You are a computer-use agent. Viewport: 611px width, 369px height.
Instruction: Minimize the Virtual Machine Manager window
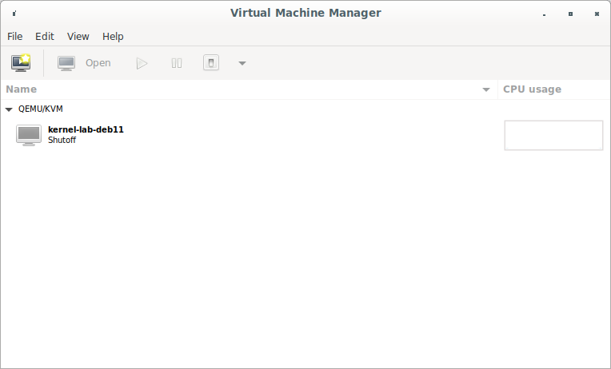544,14
